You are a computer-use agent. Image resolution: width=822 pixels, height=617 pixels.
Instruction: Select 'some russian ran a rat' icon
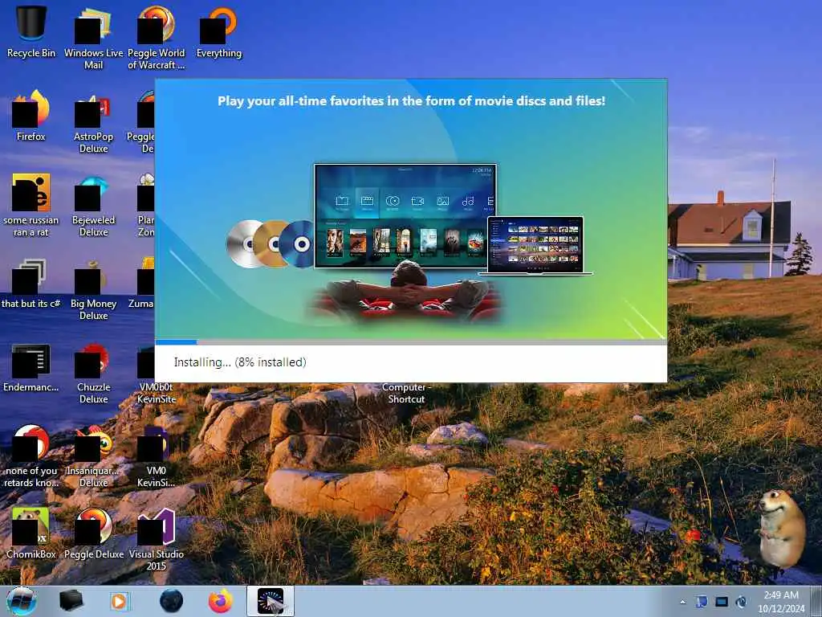(31, 205)
